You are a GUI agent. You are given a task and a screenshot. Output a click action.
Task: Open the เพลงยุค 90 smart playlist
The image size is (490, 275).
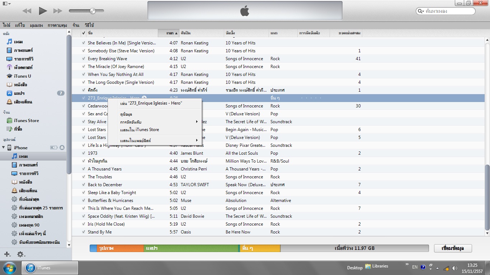coord(29,225)
